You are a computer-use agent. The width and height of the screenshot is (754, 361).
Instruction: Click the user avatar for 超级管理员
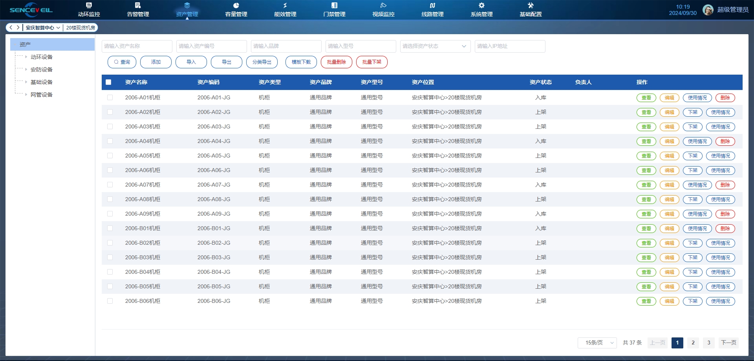pyautogui.click(x=708, y=10)
